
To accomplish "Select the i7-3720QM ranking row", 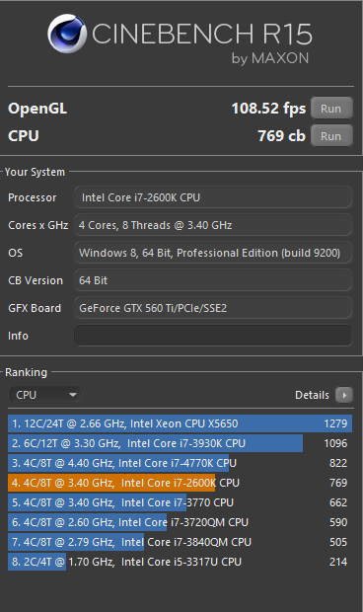I will click(x=181, y=522).
